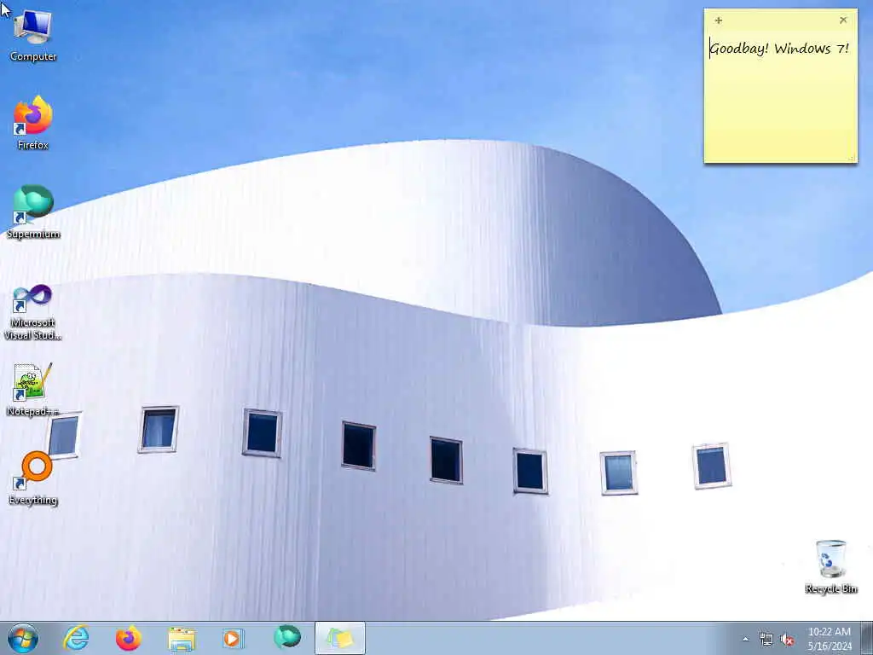The height and width of the screenshot is (655, 873).
Task: Click the 'Goodbay! Windows 7!' note text
Action: (x=779, y=49)
